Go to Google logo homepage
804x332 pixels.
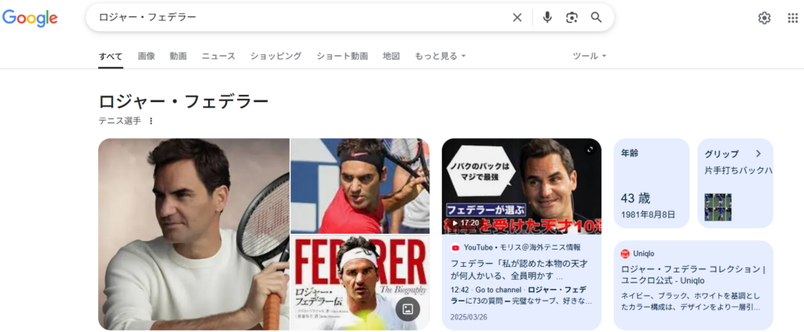coord(30,18)
